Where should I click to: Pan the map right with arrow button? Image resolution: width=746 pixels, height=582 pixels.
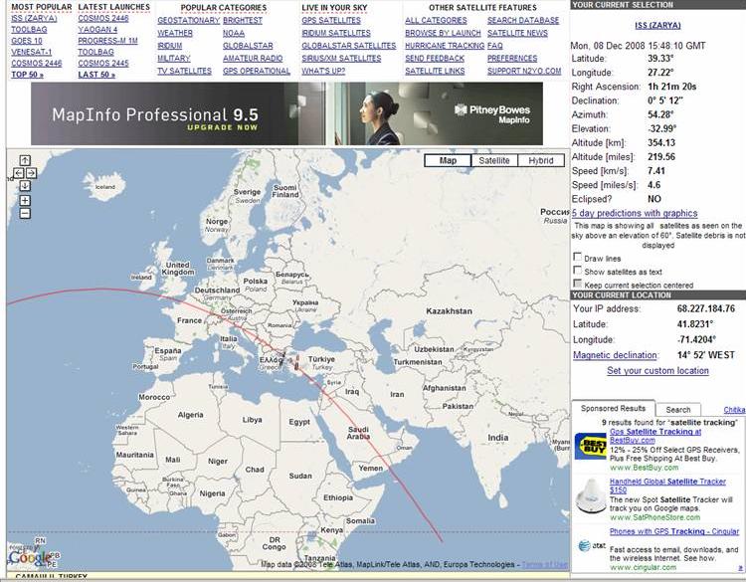pyautogui.click(x=32, y=173)
